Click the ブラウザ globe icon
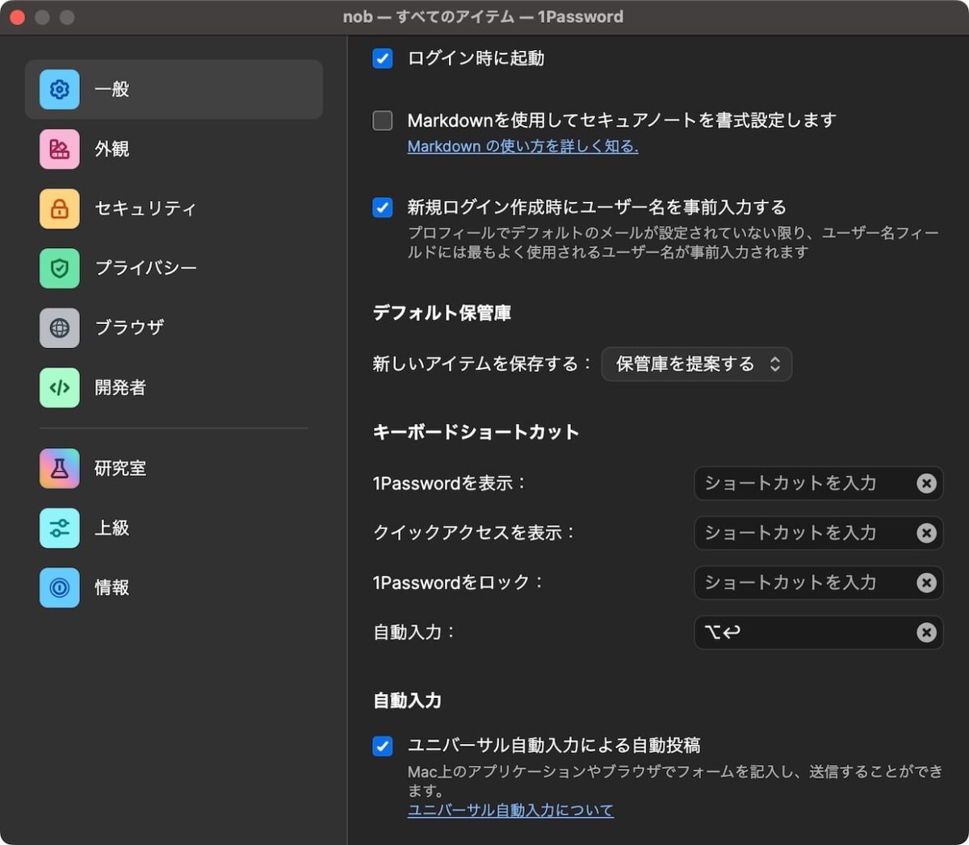The width and height of the screenshot is (969, 845). point(58,328)
